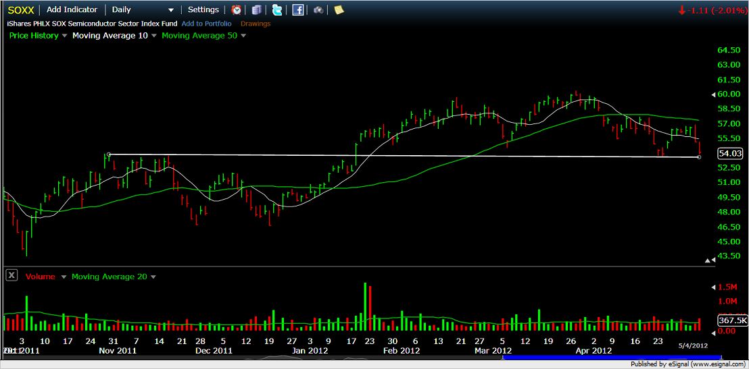Click the left arrow next to 60.00
This screenshot has height=369, width=749.
(x=712, y=94)
